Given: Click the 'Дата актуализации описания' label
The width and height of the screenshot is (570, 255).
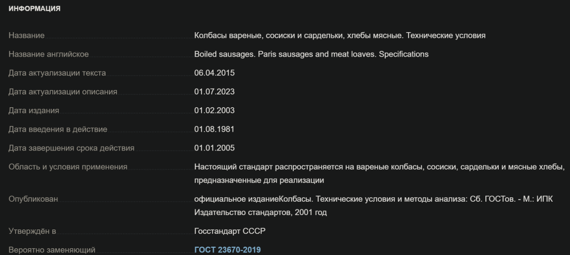Looking at the screenshot, I should [x=62, y=92].
